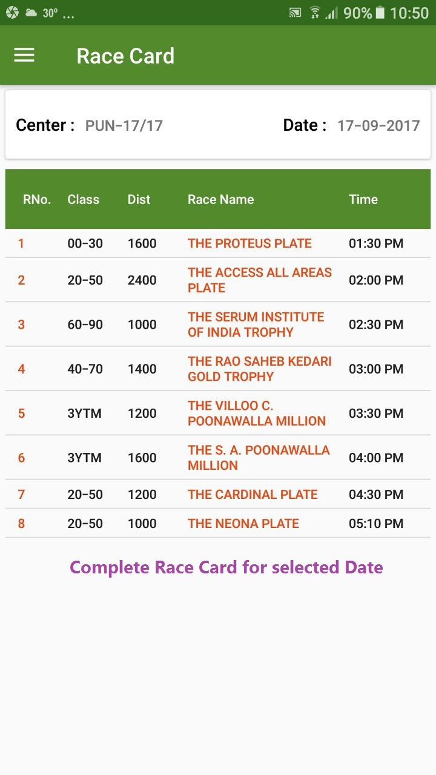Open the date picker showing 17-09-2017
The image size is (436, 775).
378,125
